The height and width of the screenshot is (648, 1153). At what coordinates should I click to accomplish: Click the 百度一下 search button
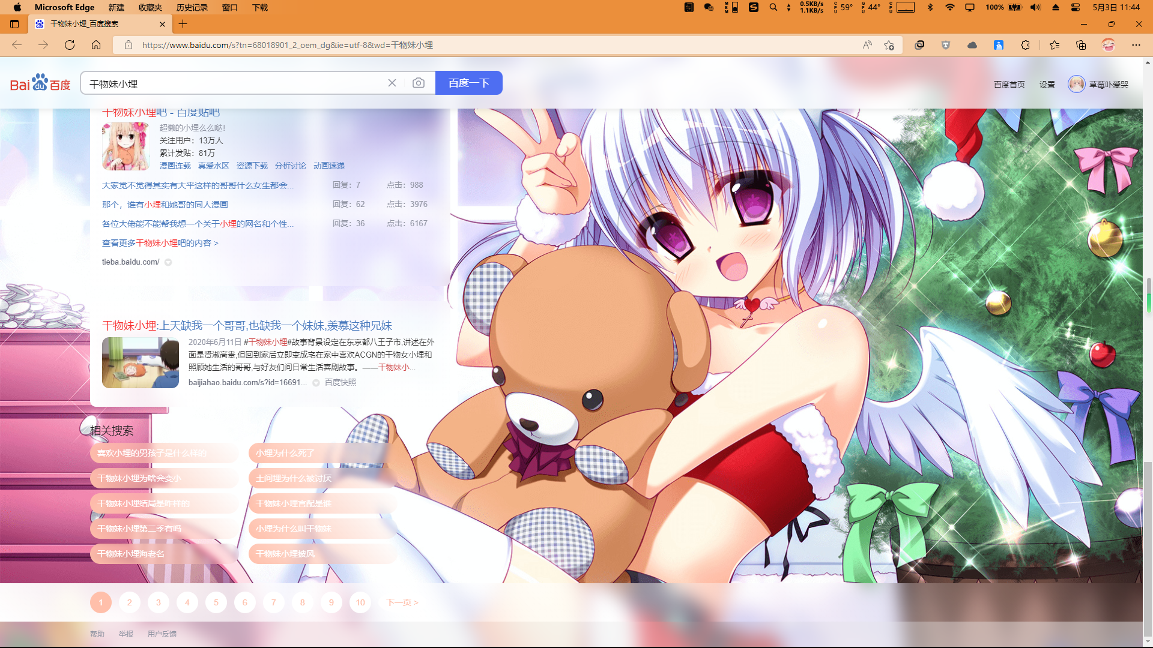[469, 83]
